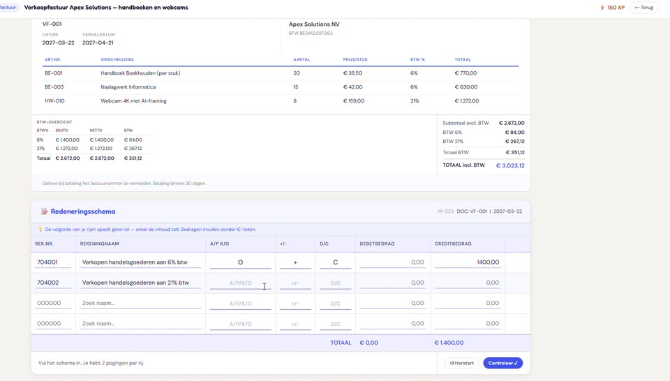The width and height of the screenshot is (670, 381).
Task: Click creditbedrag field in third schema row
Action: point(468,304)
